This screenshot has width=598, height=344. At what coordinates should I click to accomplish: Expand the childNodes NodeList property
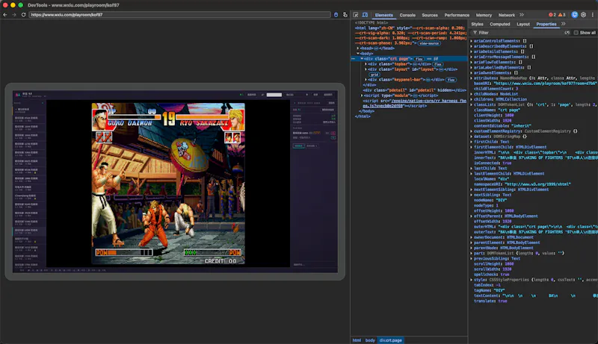pyautogui.click(x=472, y=94)
